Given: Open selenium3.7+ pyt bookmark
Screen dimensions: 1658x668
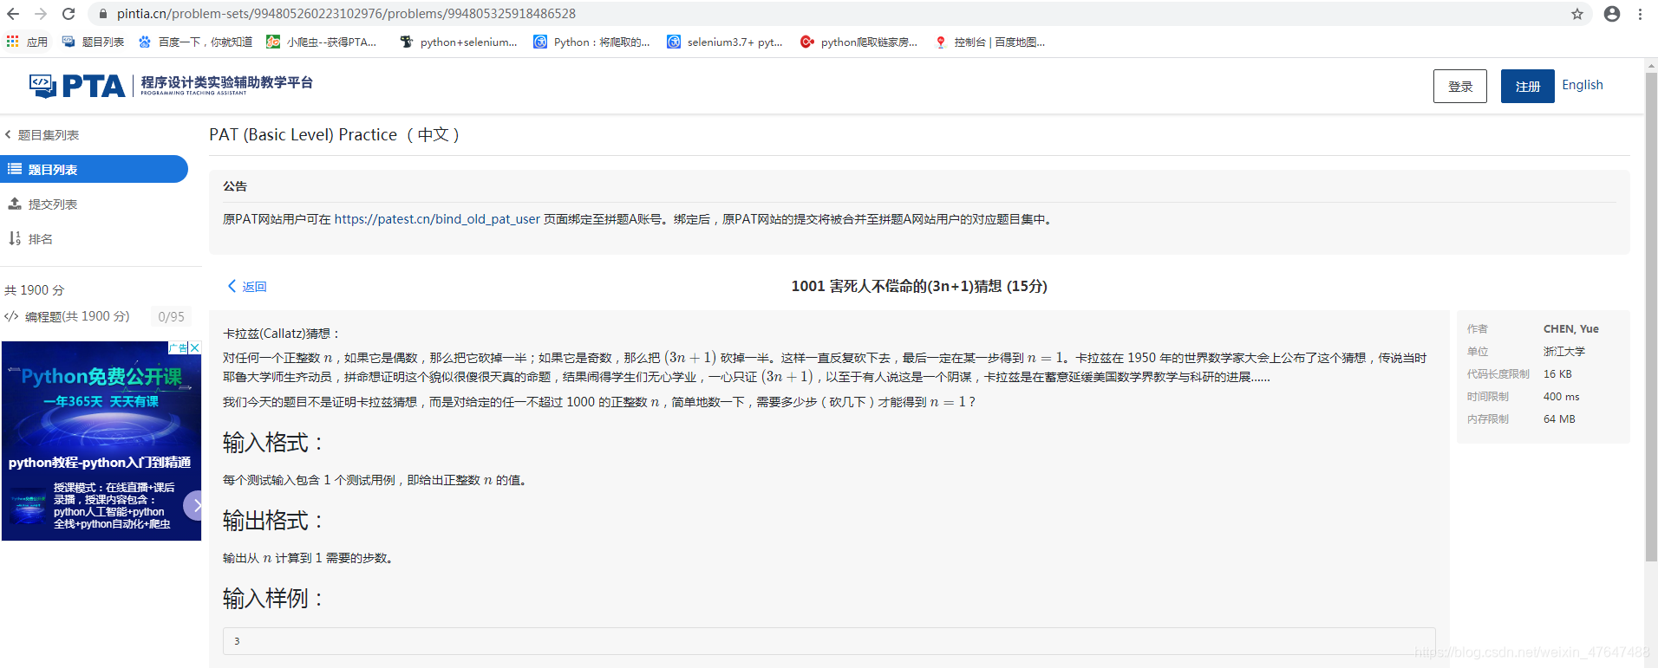Looking at the screenshot, I should click(x=725, y=42).
